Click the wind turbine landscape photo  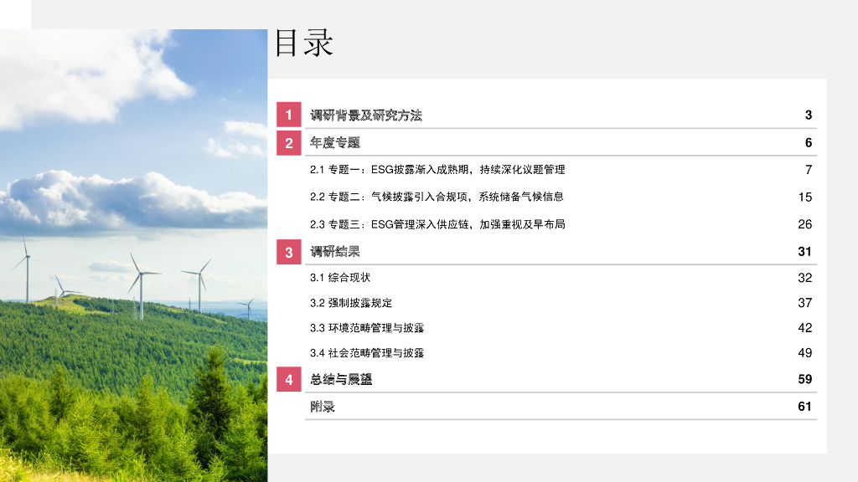pyautogui.click(x=133, y=255)
